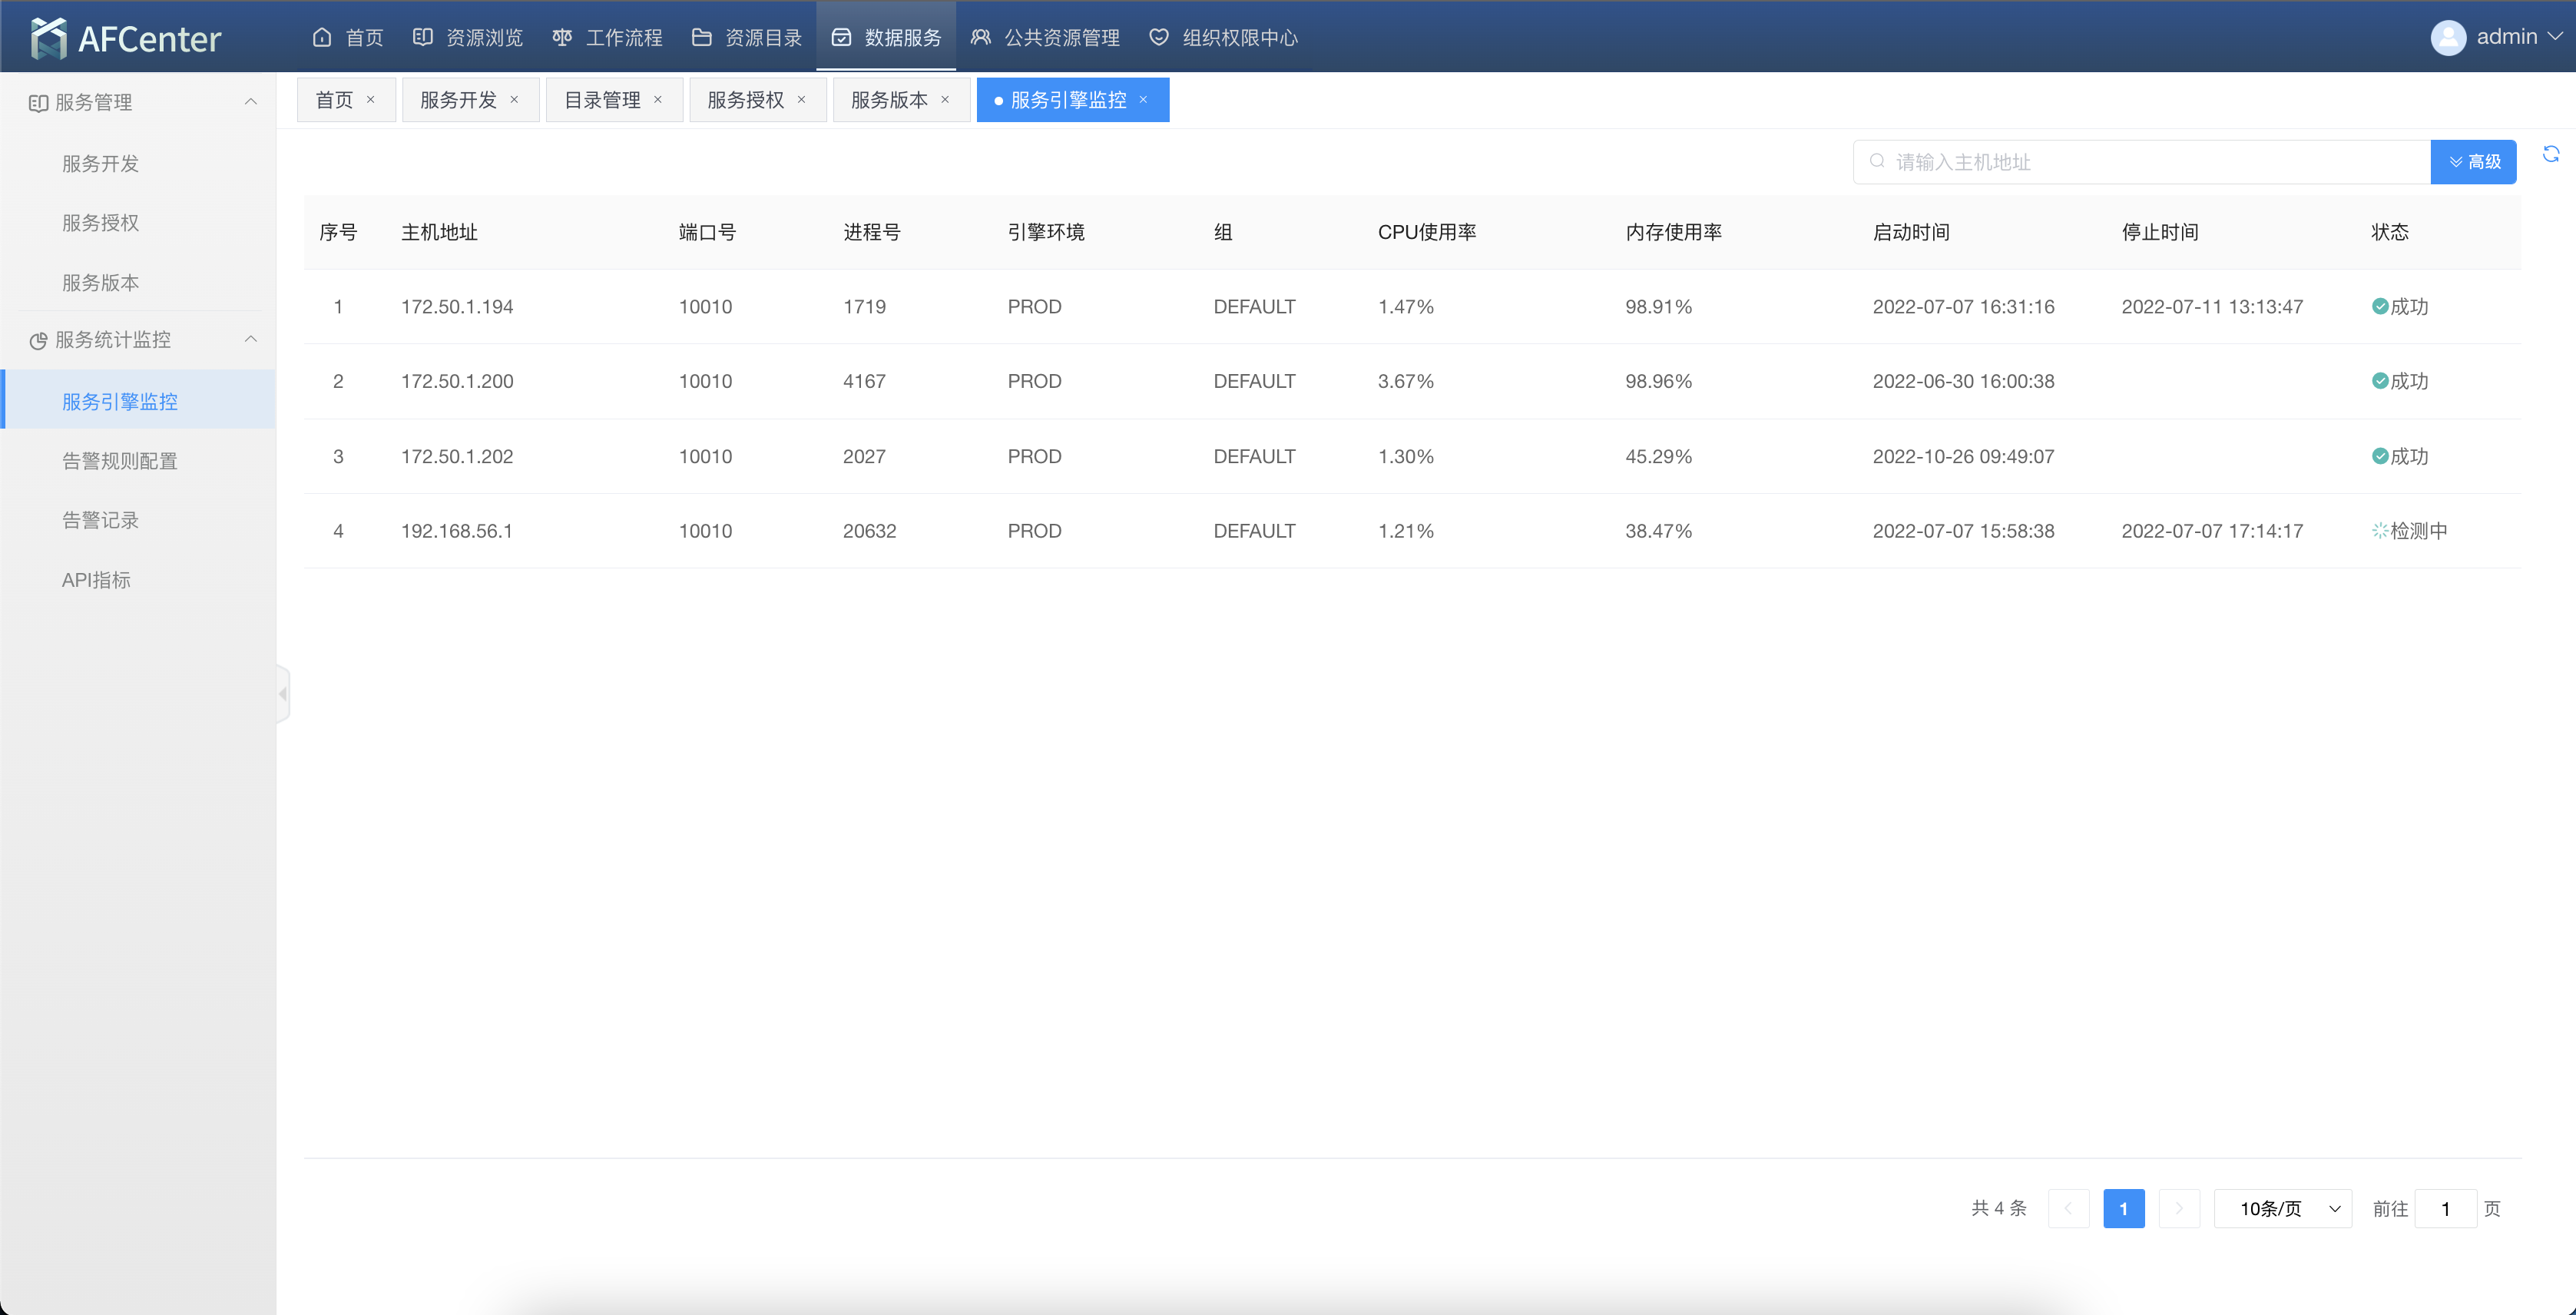Open 工作流程 in top navigation
The height and width of the screenshot is (1315, 2576).
[x=608, y=38]
